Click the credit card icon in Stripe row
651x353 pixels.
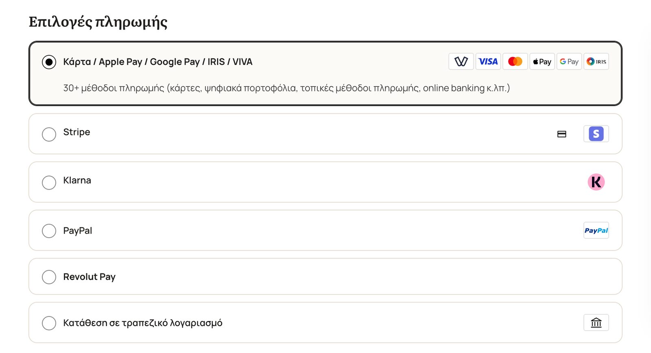[x=562, y=134]
